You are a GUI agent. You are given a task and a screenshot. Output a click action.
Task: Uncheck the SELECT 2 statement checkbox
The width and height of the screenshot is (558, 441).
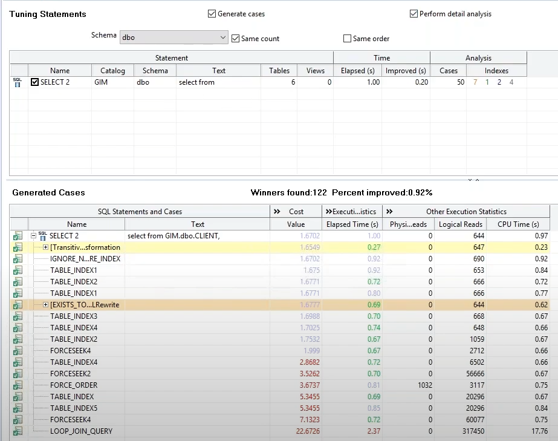(x=34, y=82)
